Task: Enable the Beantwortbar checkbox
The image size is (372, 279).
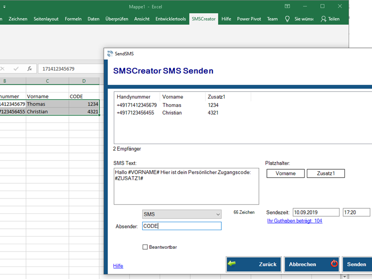Action: (145, 247)
